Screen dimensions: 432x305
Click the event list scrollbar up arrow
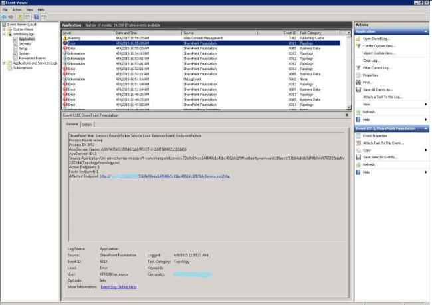[x=349, y=33]
